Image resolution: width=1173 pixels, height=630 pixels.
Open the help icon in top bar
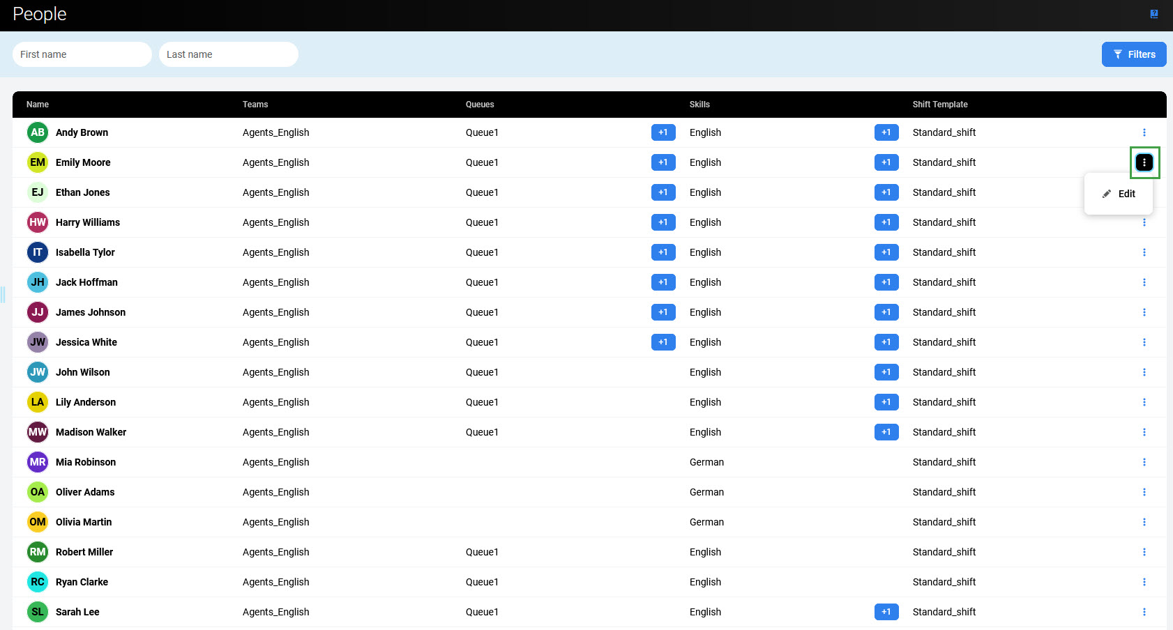pos(1154,14)
